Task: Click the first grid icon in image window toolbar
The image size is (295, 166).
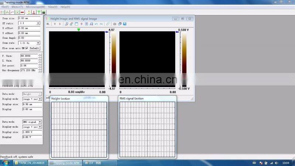Action: pyautogui.click(x=48, y=24)
